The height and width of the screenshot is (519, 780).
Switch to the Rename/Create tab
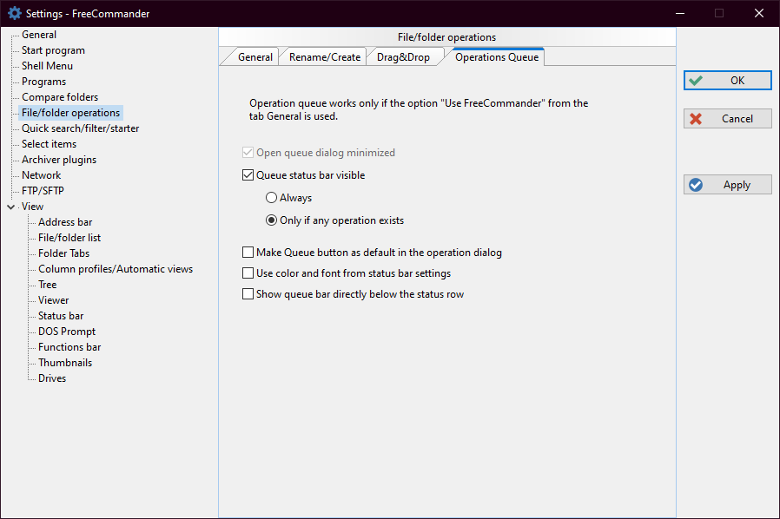pyautogui.click(x=324, y=57)
